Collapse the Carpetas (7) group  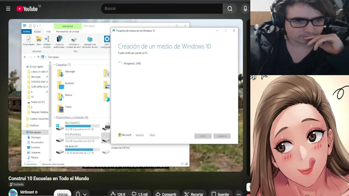point(55,65)
